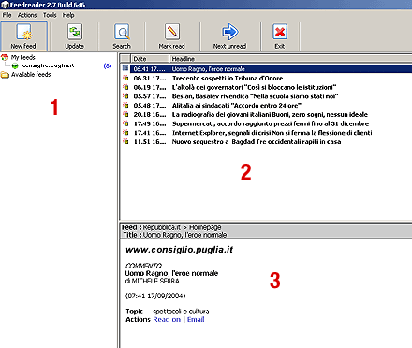The image size is (412, 348).
Task: Select the consiglio.puglia.it feed
Action: tap(48, 65)
